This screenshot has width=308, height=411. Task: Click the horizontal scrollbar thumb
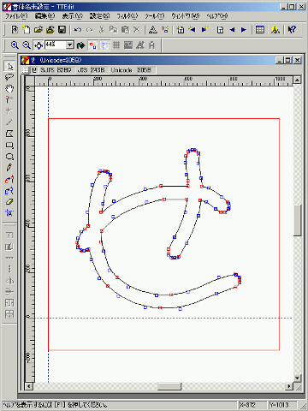pos(169,387)
